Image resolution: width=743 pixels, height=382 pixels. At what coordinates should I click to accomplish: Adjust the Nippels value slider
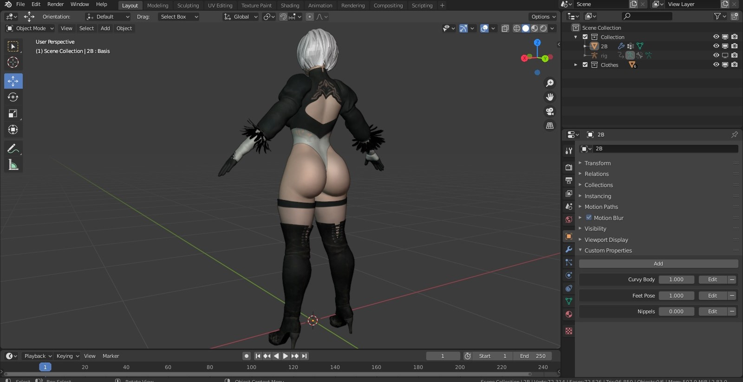676,311
